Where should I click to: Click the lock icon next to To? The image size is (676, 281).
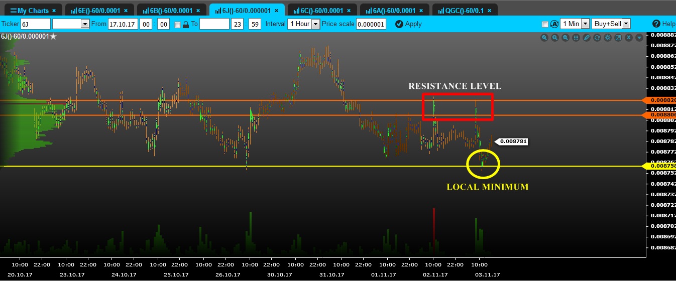point(186,24)
